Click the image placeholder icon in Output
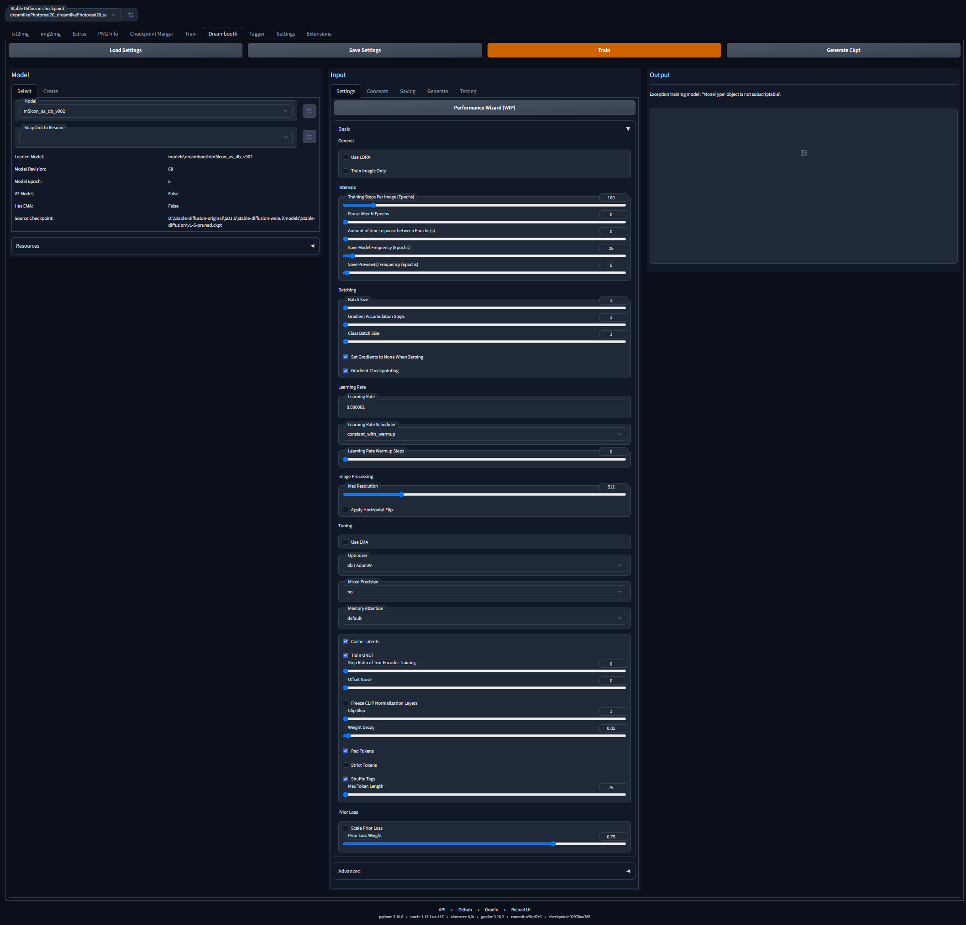Viewport: 966px width, 925px height. pos(803,153)
